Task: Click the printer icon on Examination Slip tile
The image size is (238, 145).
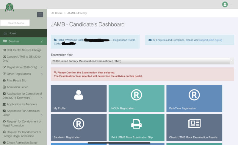Action: click(x=137, y=124)
